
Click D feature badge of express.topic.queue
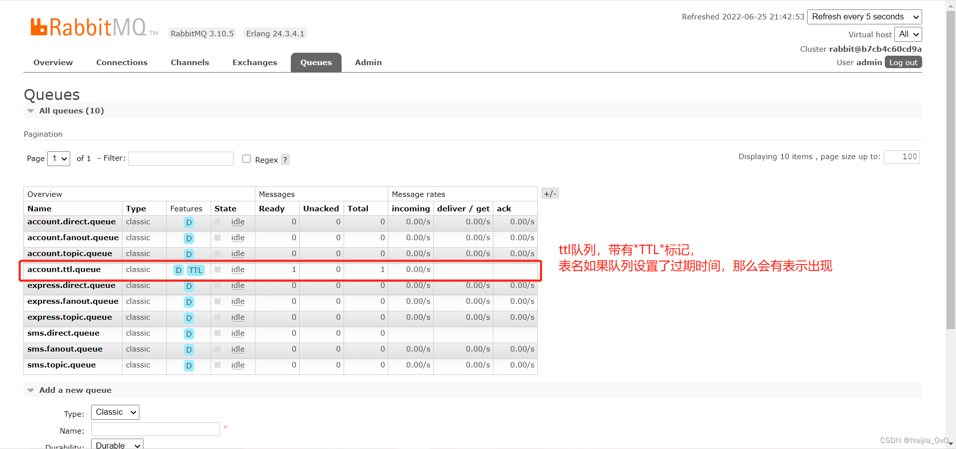189,318
